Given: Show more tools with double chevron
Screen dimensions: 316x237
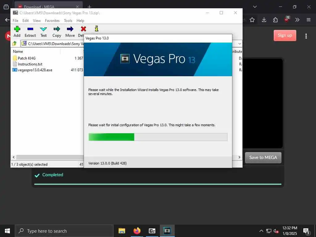Looking at the screenshot, I should click(297, 20).
